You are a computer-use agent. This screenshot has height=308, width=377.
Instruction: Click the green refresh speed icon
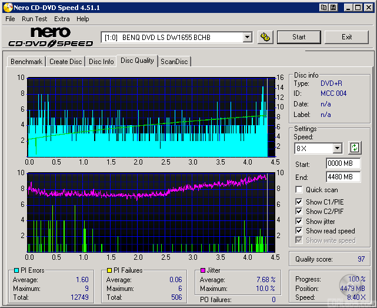[x=355, y=148]
